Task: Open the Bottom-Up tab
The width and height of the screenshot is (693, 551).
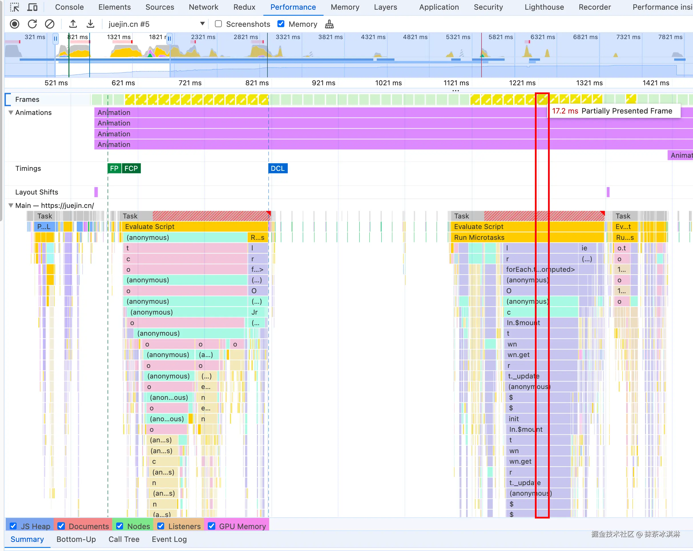Action: coord(76,539)
